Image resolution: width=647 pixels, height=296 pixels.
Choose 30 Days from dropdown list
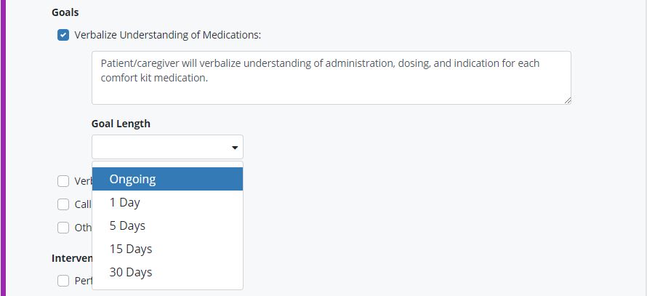pos(167,272)
